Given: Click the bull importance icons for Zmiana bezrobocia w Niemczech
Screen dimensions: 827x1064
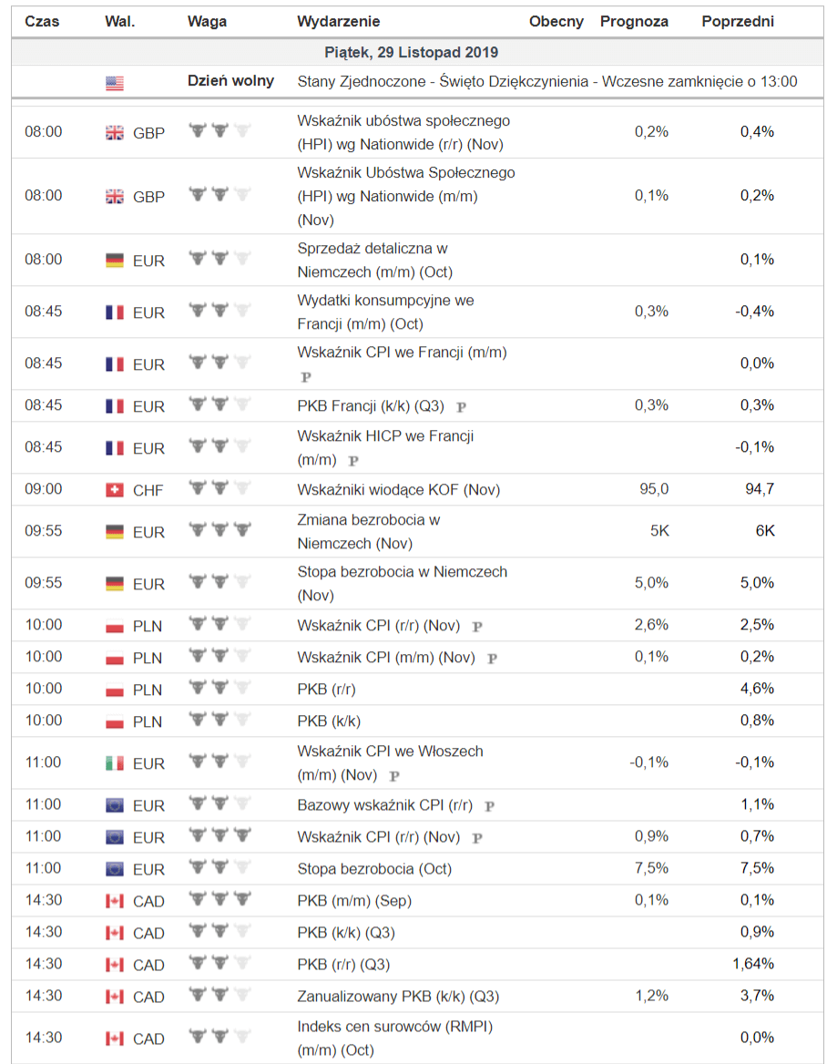Looking at the screenshot, I should pyautogui.click(x=220, y=529).
